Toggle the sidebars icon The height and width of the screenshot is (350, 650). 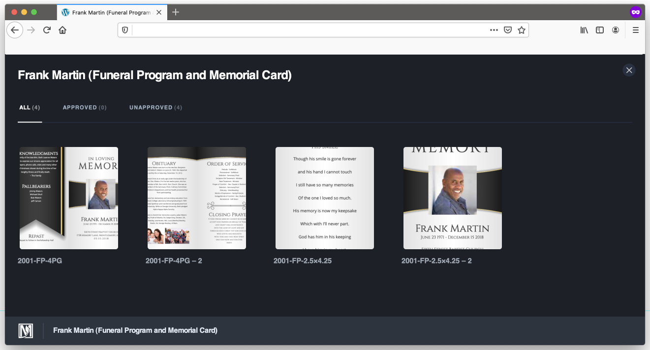pyautogui.click(x=600, y=30)
